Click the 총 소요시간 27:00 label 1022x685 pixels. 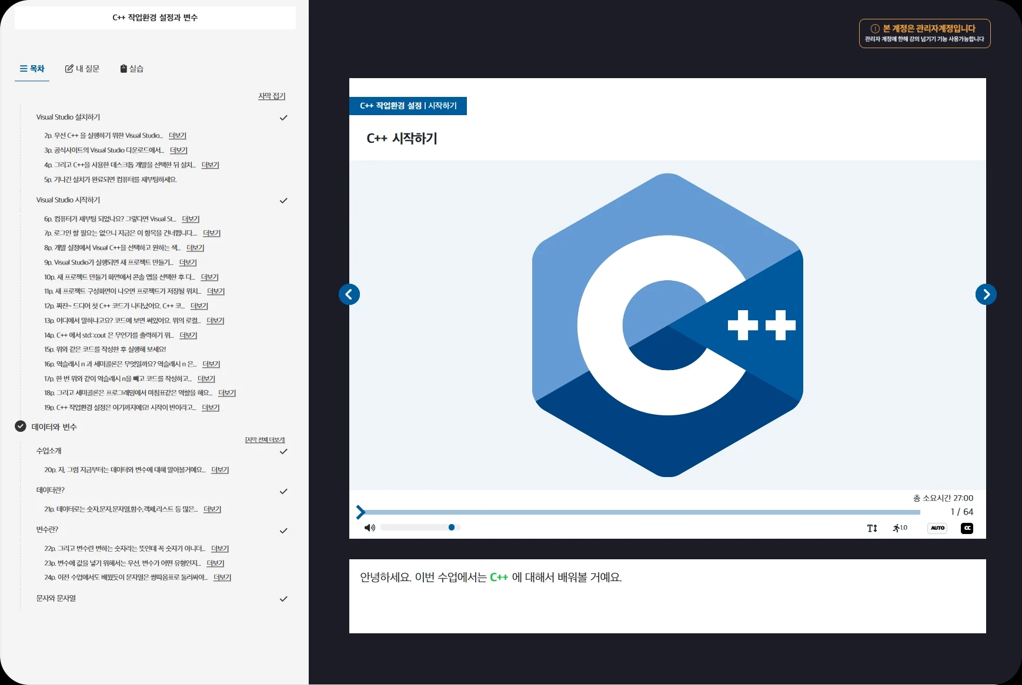tap(943, 498)
